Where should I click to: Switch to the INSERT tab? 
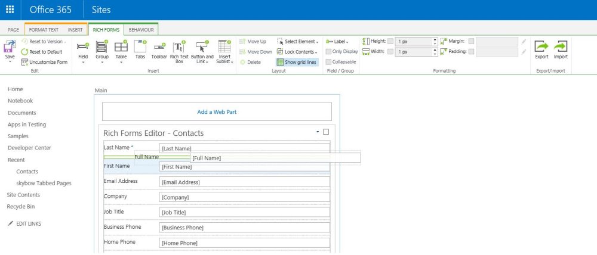pyautogui.click(x=75, y=30)
